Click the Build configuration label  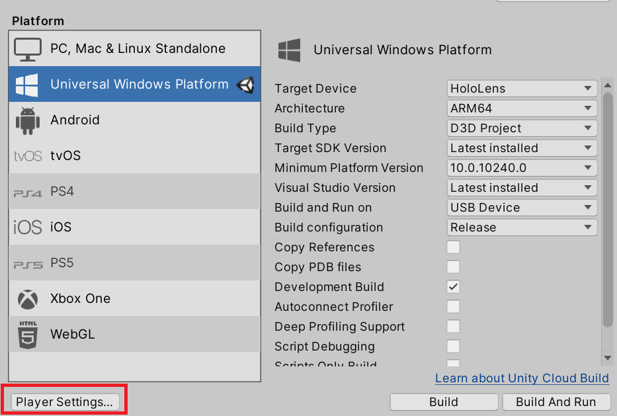329,228
